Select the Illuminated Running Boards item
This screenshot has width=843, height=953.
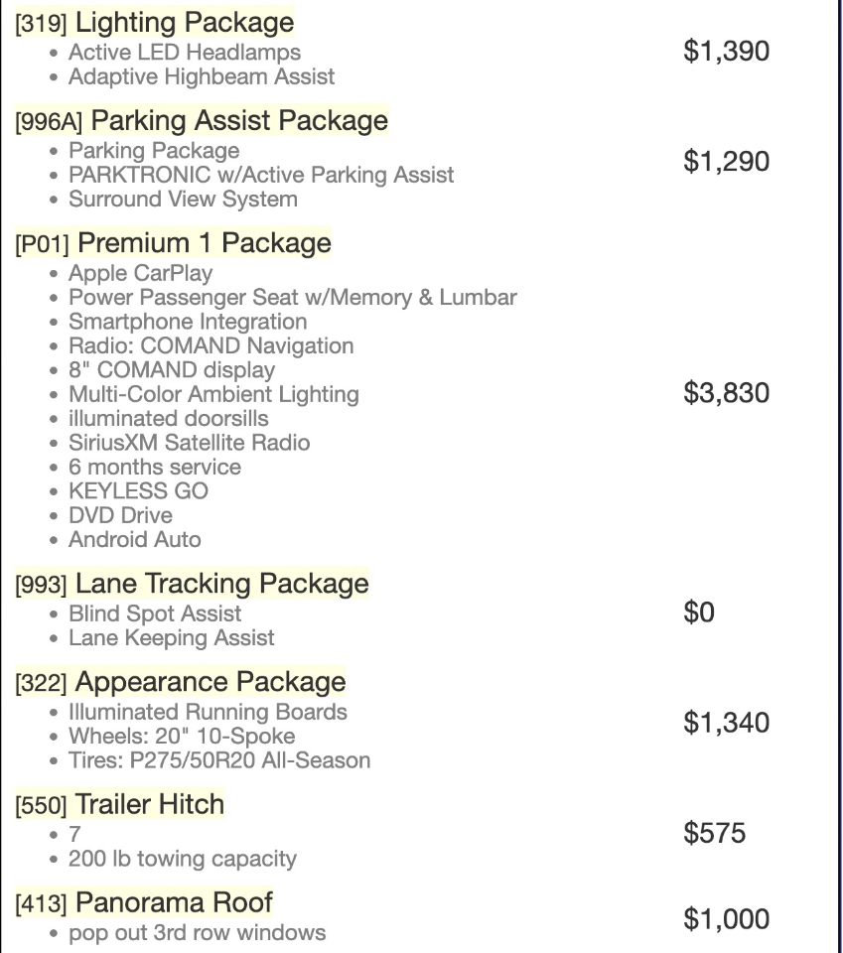click(x=208, y=712)
